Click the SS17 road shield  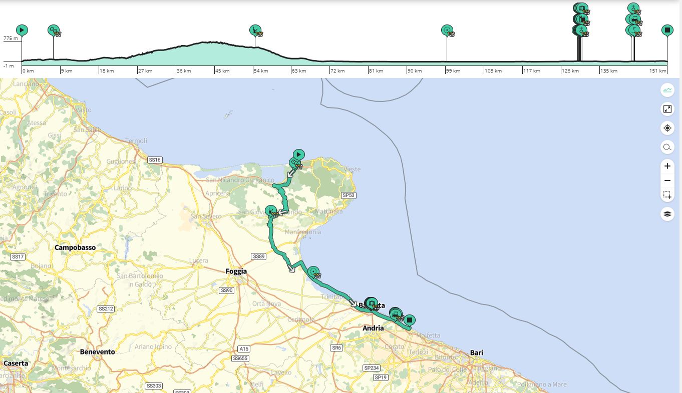[x=18, y=256]
